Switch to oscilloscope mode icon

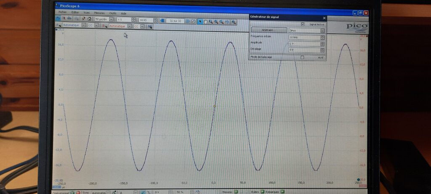[58, 19]
